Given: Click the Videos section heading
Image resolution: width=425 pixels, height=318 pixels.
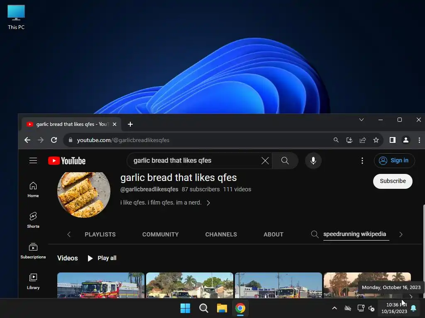Looking at the screenshot, I should pos(68,258).
